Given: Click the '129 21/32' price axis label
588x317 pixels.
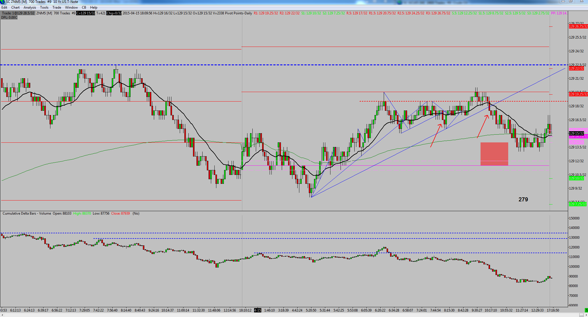Looking at the screenshot, I should [x=576, y=79].
